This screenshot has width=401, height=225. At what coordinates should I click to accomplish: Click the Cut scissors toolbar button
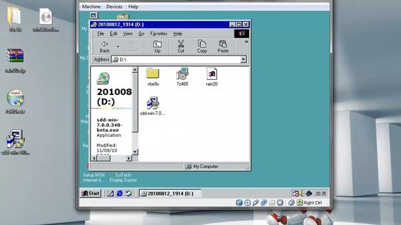181,47
